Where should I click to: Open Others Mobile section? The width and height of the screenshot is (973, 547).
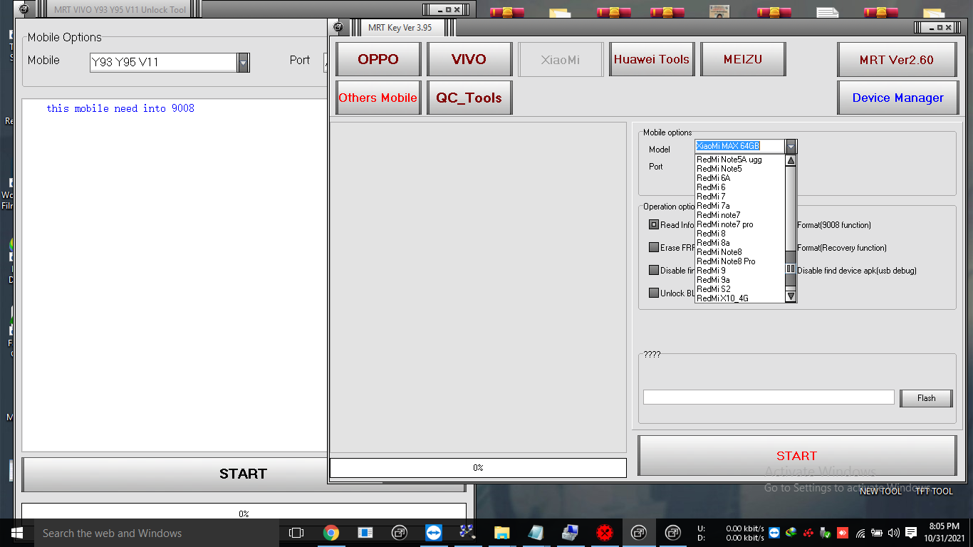(378, 98)
